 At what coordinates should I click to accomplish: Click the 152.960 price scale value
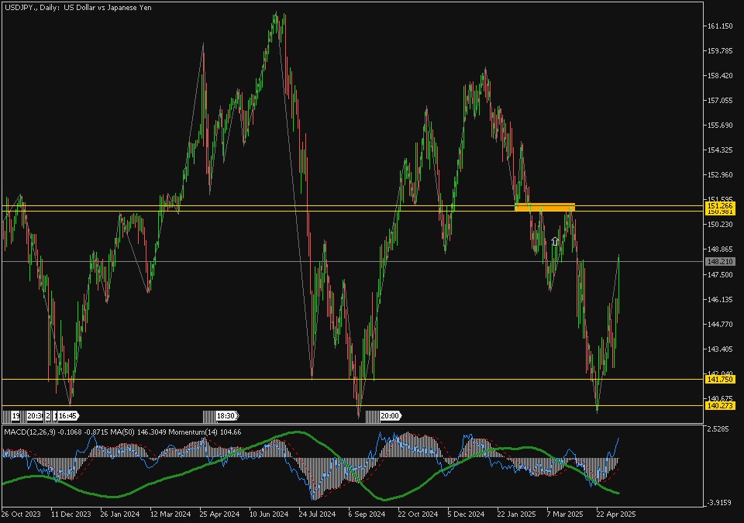(720, 174)
